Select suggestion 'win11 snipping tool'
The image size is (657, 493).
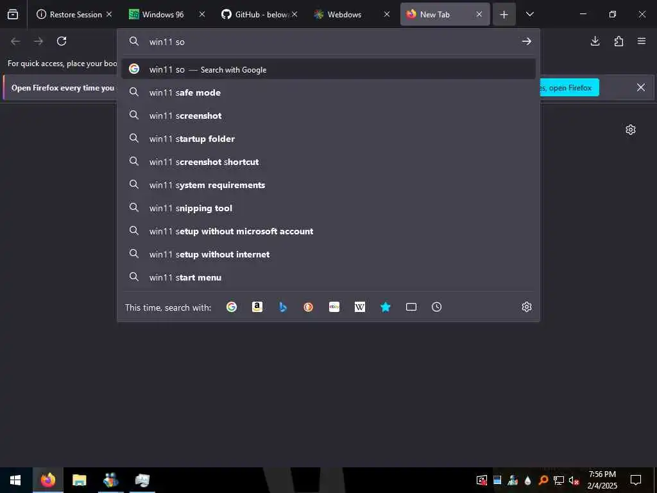click(x=328, y=207)
